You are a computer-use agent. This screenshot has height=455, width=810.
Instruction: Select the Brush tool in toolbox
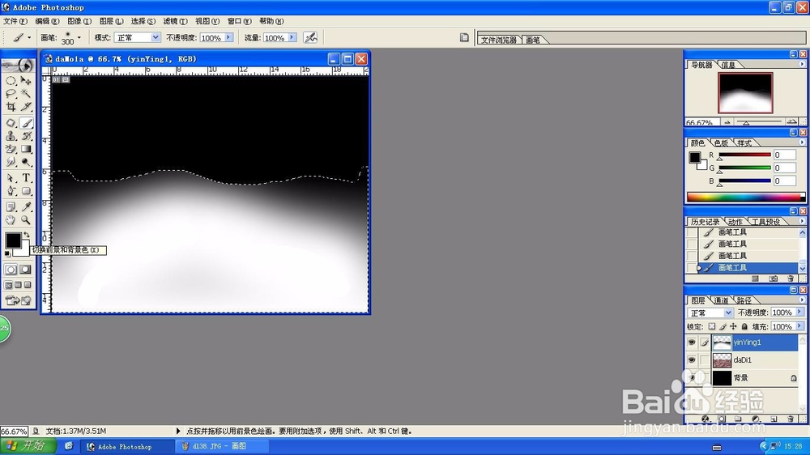tap(26, 123)
